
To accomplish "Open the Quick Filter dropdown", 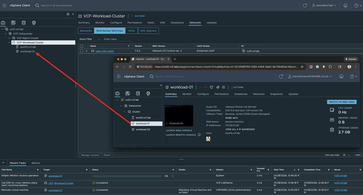I will pyautogui.click(x=90, y=39).
